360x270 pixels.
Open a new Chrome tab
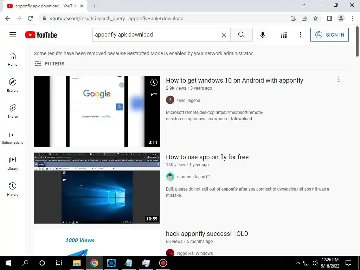pos(95,6)
